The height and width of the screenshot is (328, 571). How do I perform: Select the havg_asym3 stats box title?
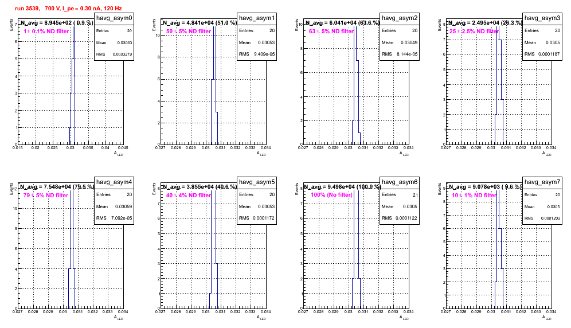pos(542,18)
